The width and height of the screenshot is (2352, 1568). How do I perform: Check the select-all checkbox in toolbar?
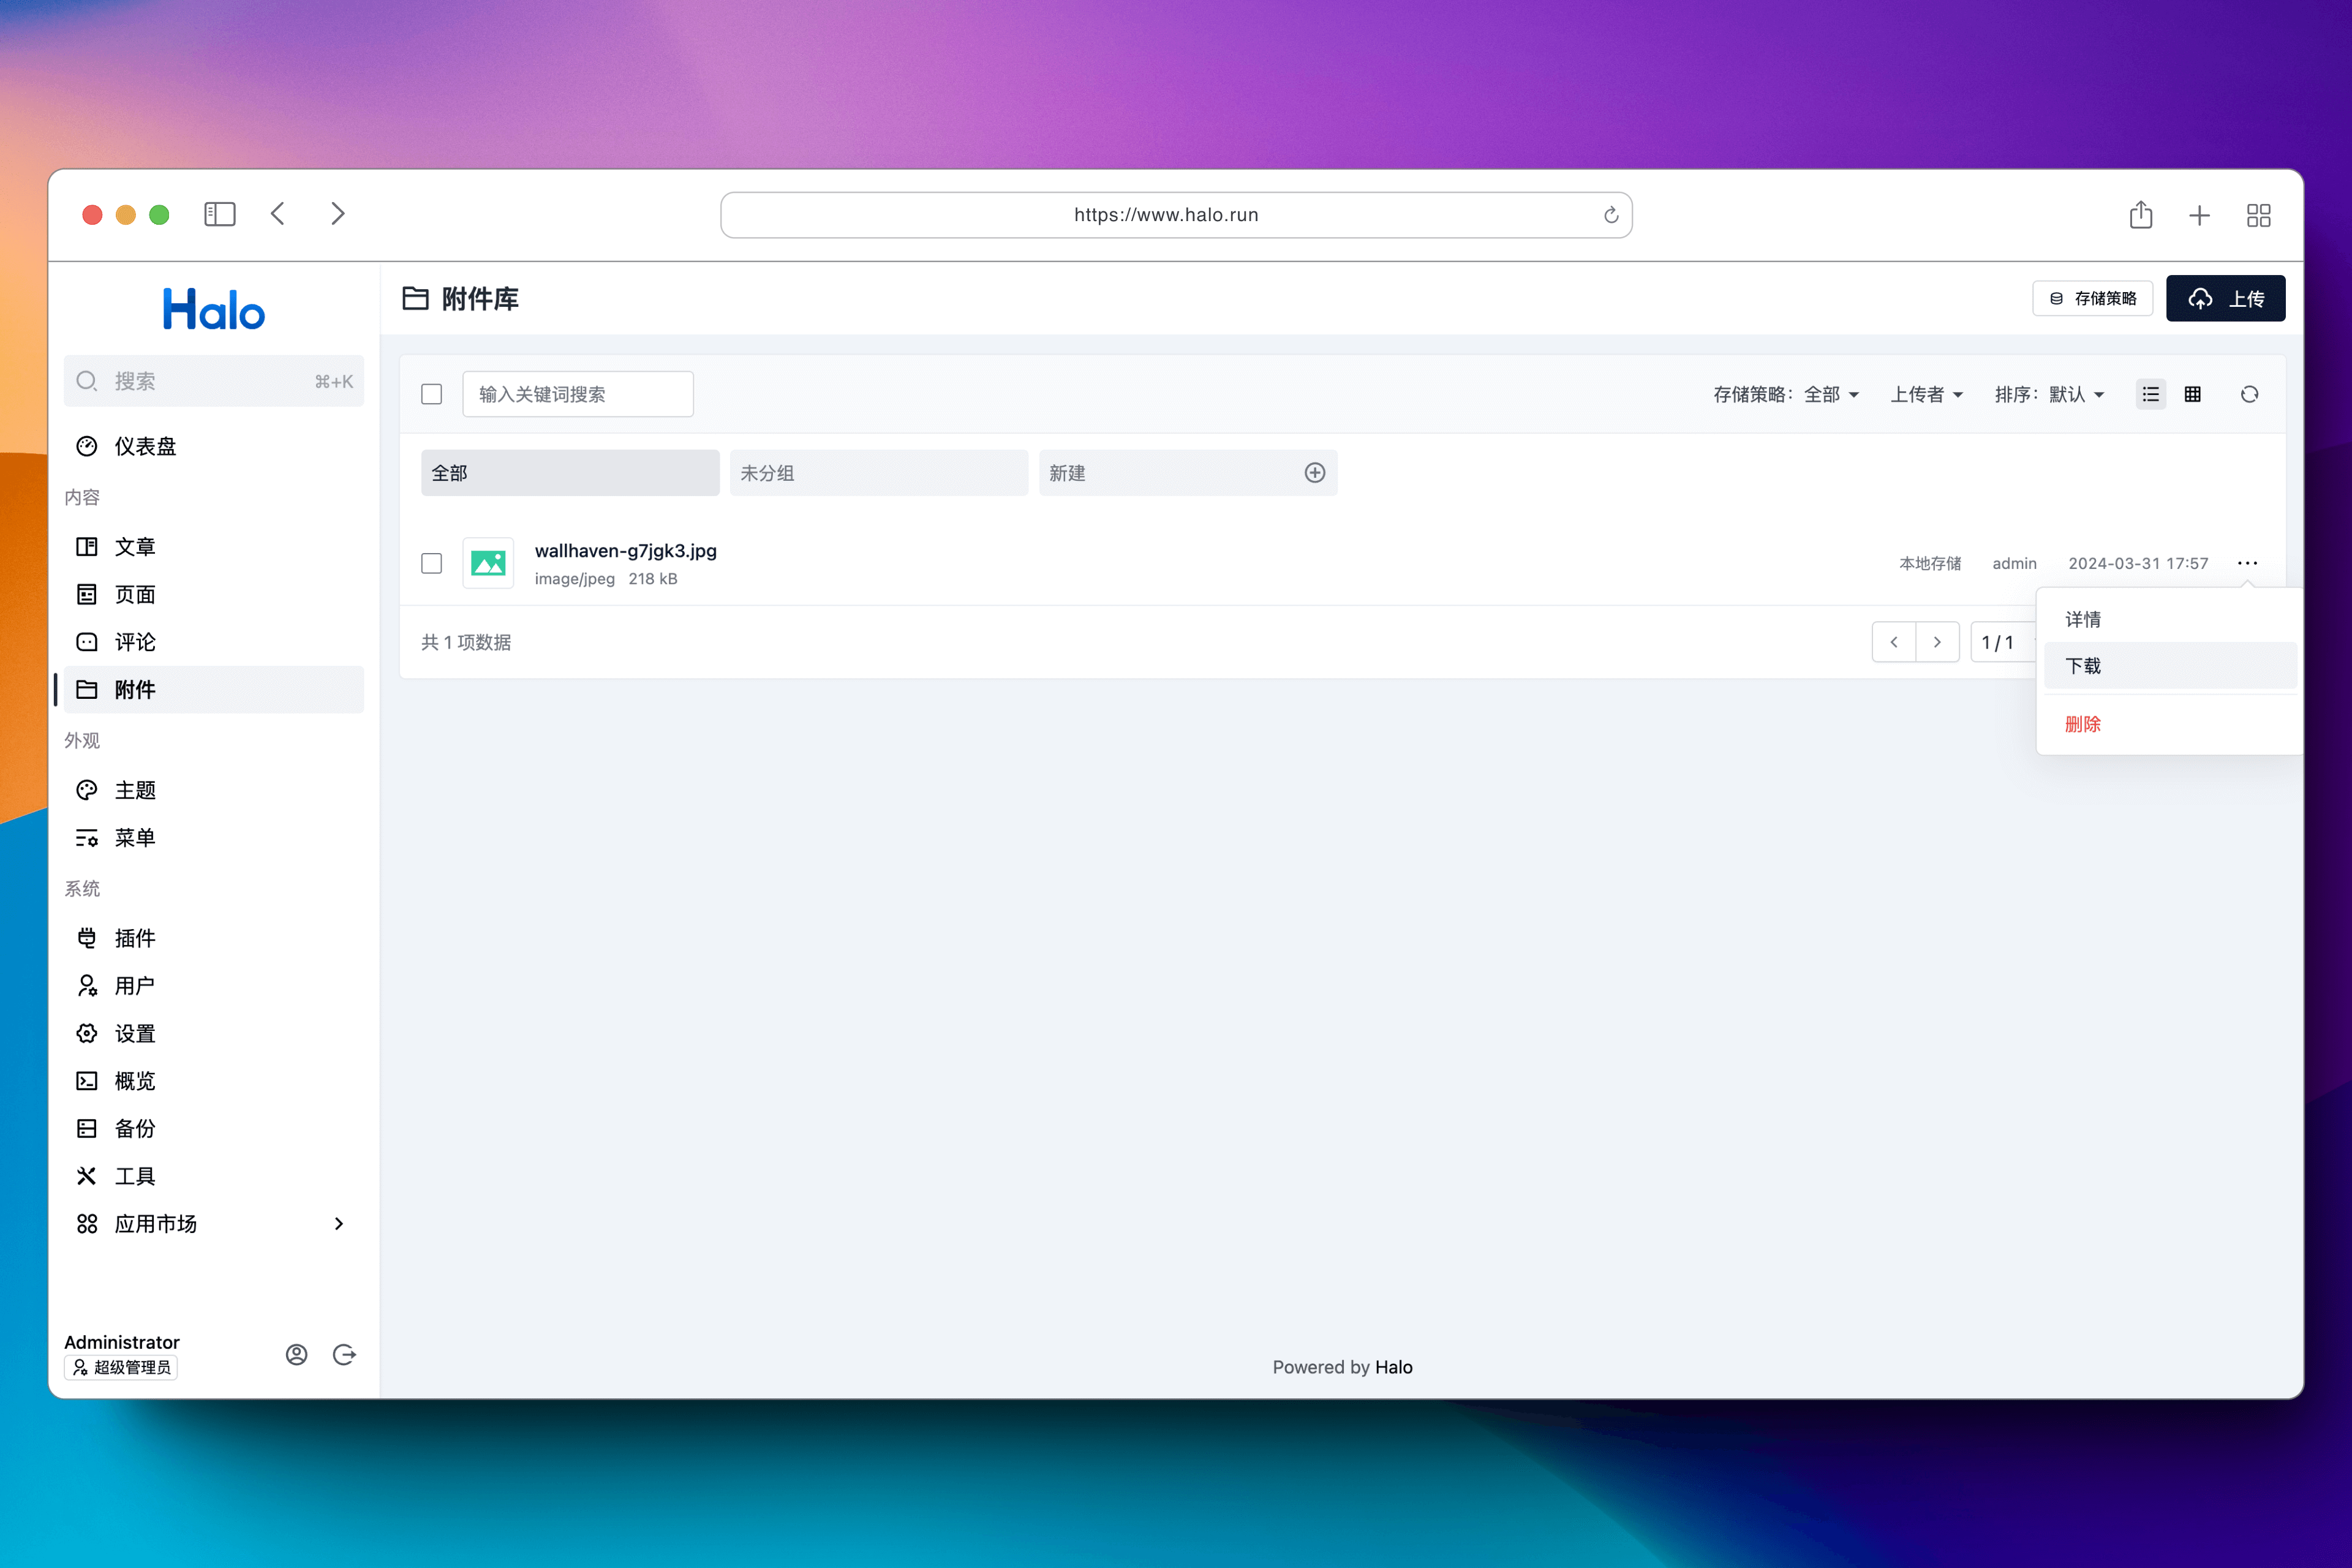(431, 394)
